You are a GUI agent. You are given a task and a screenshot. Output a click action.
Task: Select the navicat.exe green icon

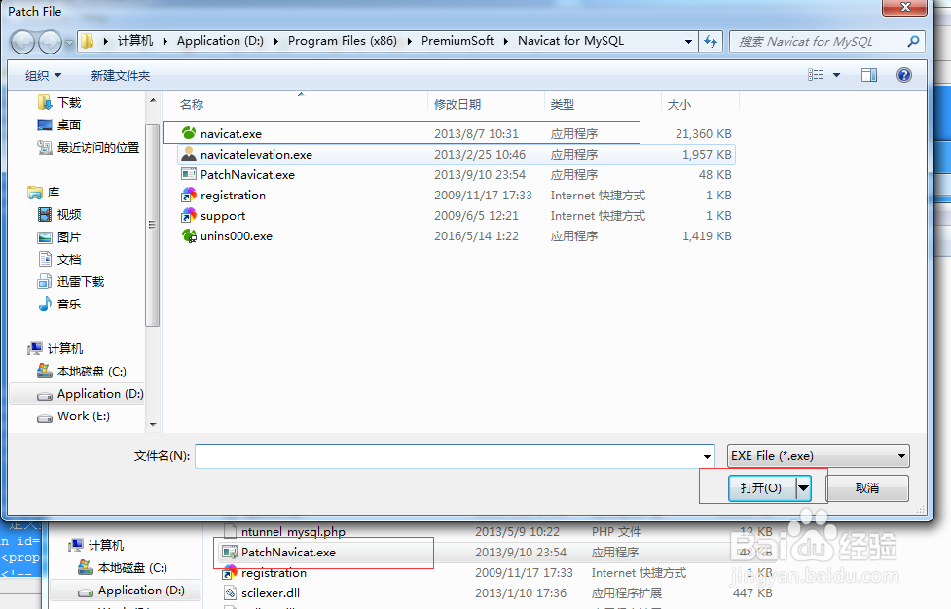point(189,132)
